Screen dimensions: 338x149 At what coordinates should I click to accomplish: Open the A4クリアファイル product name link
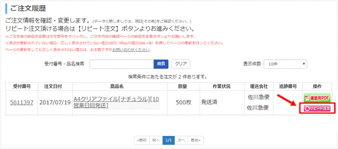(x=117, y=102)
